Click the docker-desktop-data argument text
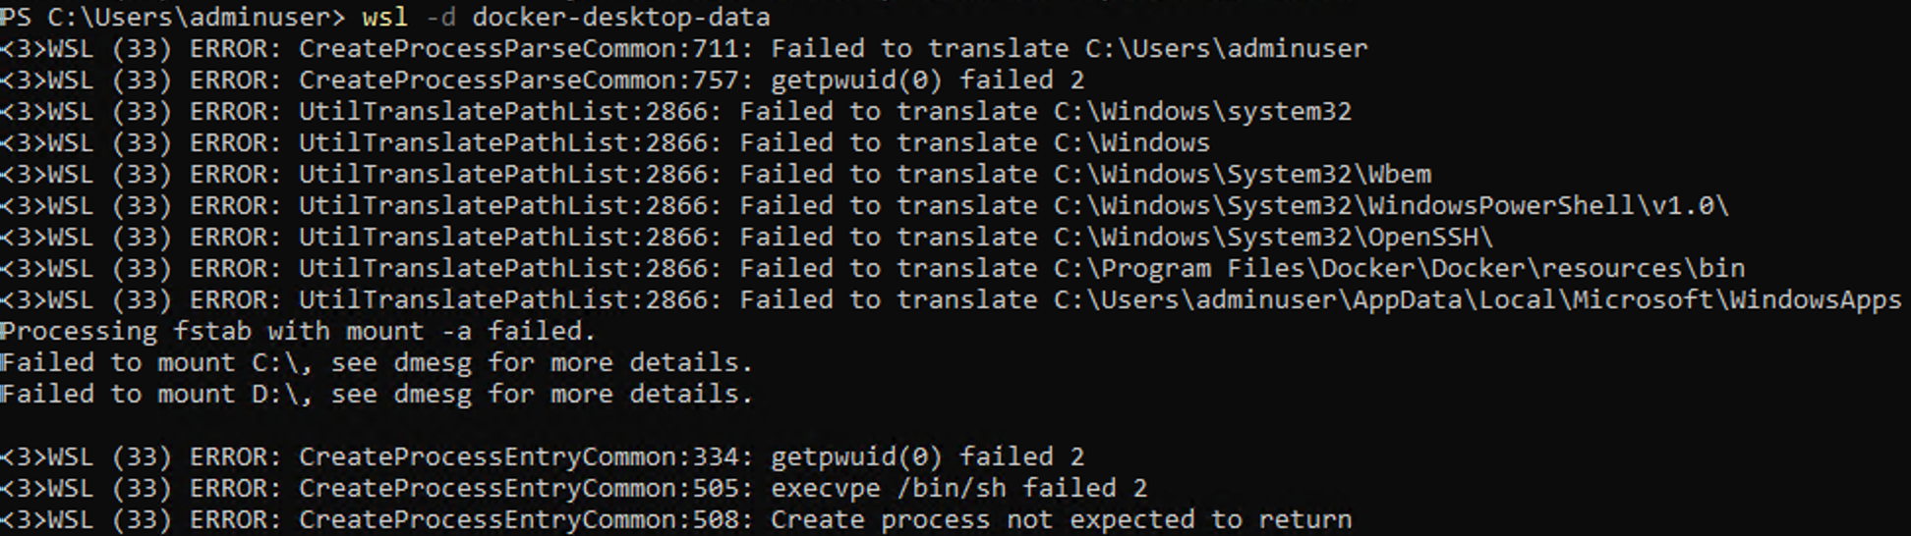 point(621,17)
